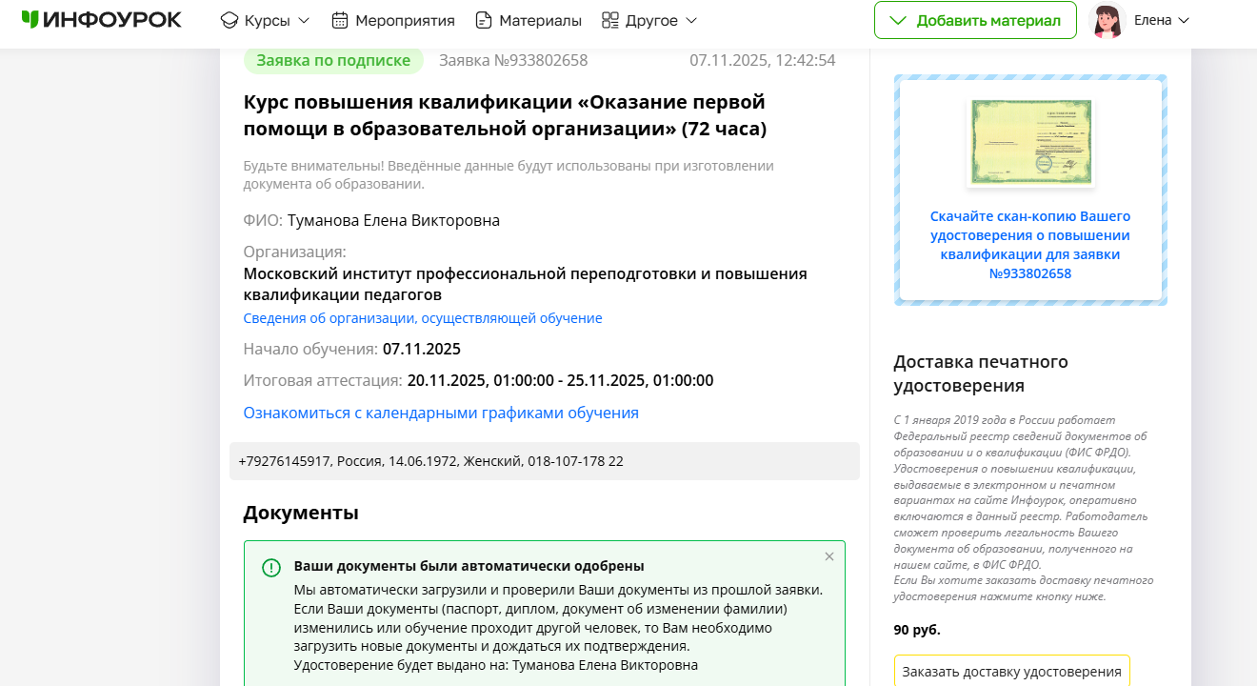Click Заказать доставку удостоверения button

(x=1011, y=671)
